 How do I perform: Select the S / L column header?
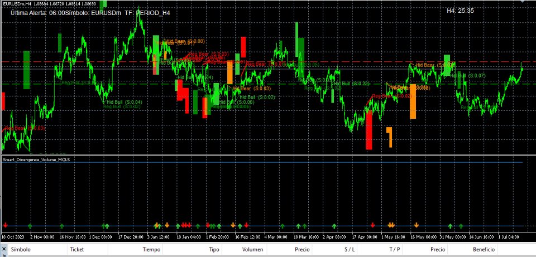point(350,250)
